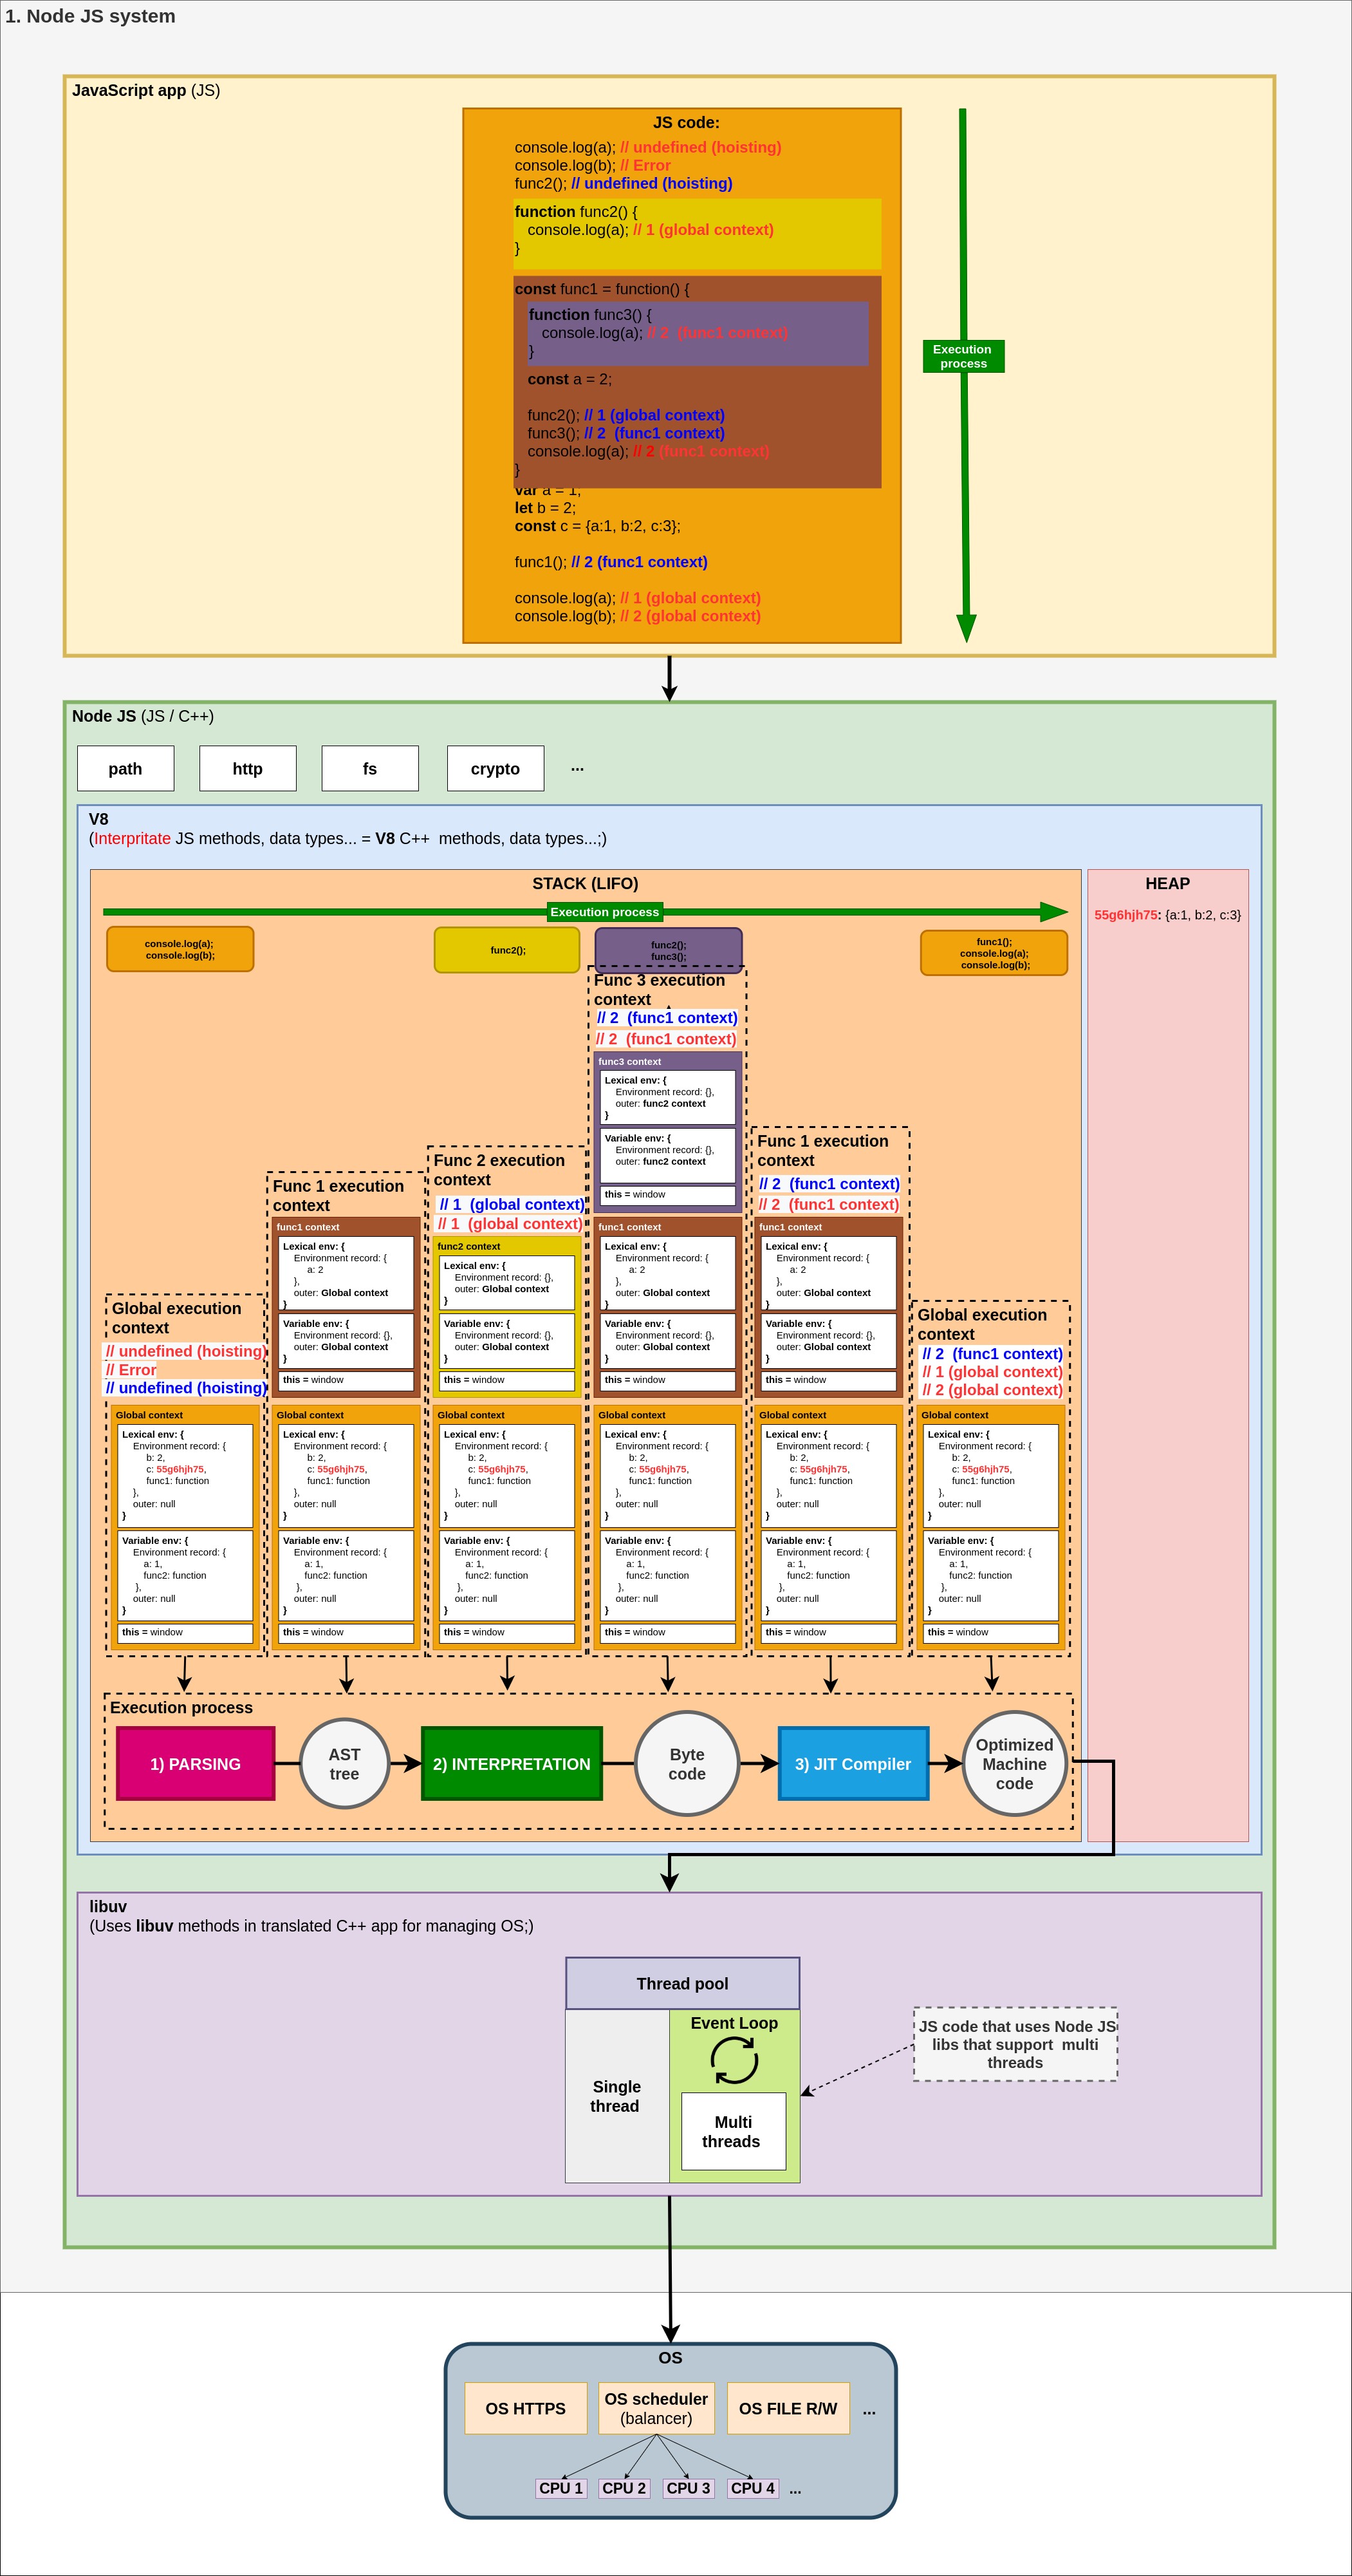Click the '3) JIT Compiler' box
The height and width of the screenshot is (2576, 1352).
853,1764
